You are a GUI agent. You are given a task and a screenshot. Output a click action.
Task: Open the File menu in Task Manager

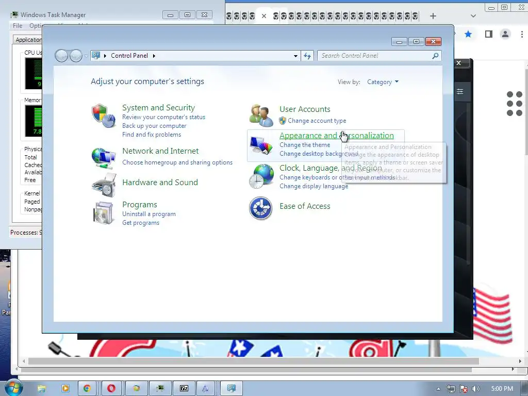(18, 26)
